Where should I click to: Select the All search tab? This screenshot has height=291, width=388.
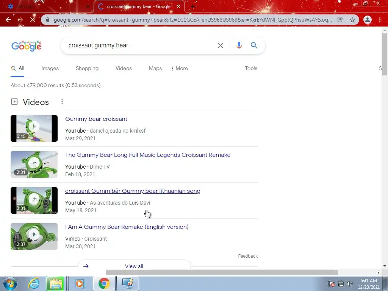pyautogui.click(x=17, y=69)
